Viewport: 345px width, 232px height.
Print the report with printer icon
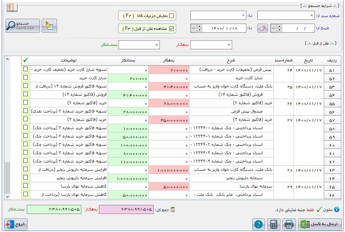289,224
